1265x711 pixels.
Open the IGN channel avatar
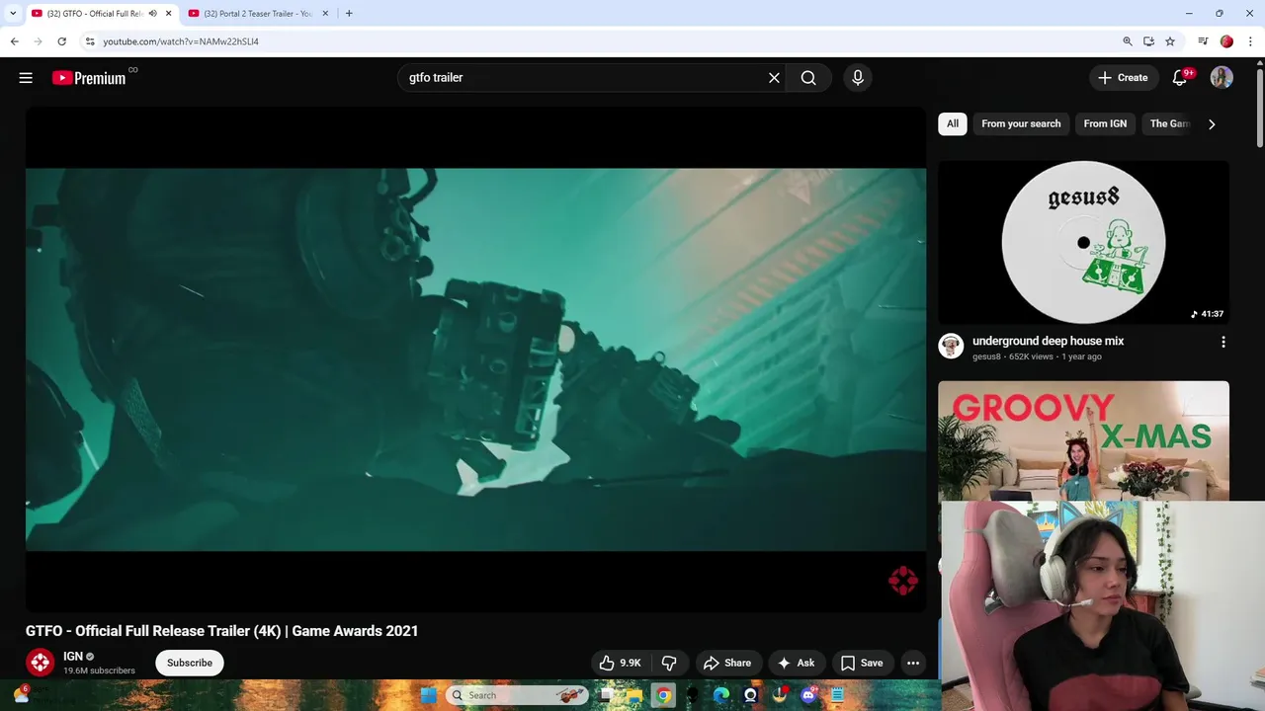[x=40, y=663]
